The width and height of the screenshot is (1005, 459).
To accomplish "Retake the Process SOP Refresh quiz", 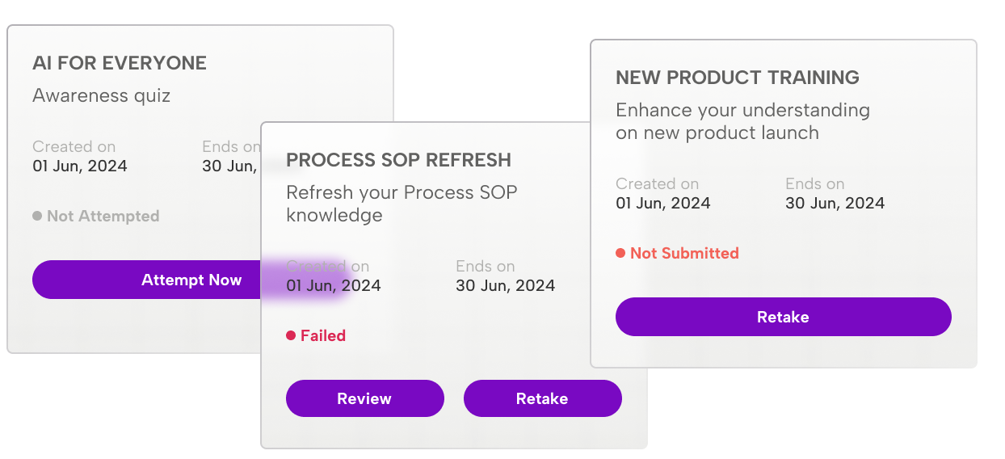I will [x=542, y=398].
